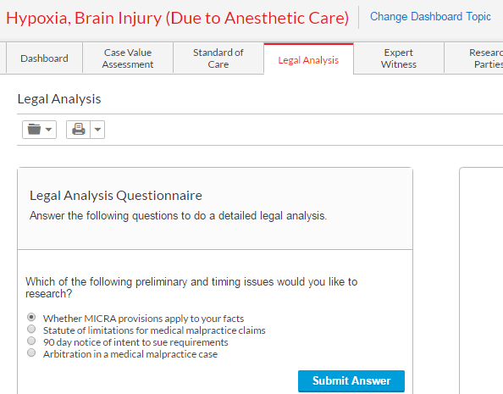
Task: Open the Expert Witness tab
Action: 399,58
